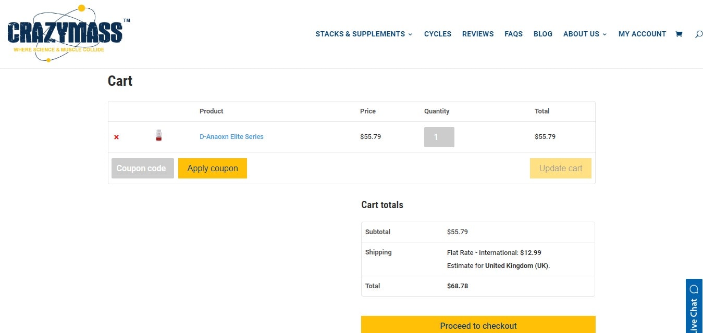703x333 pixels.
Task: Click the item price $55.79 in Price column
Action: tap(371, 137)
